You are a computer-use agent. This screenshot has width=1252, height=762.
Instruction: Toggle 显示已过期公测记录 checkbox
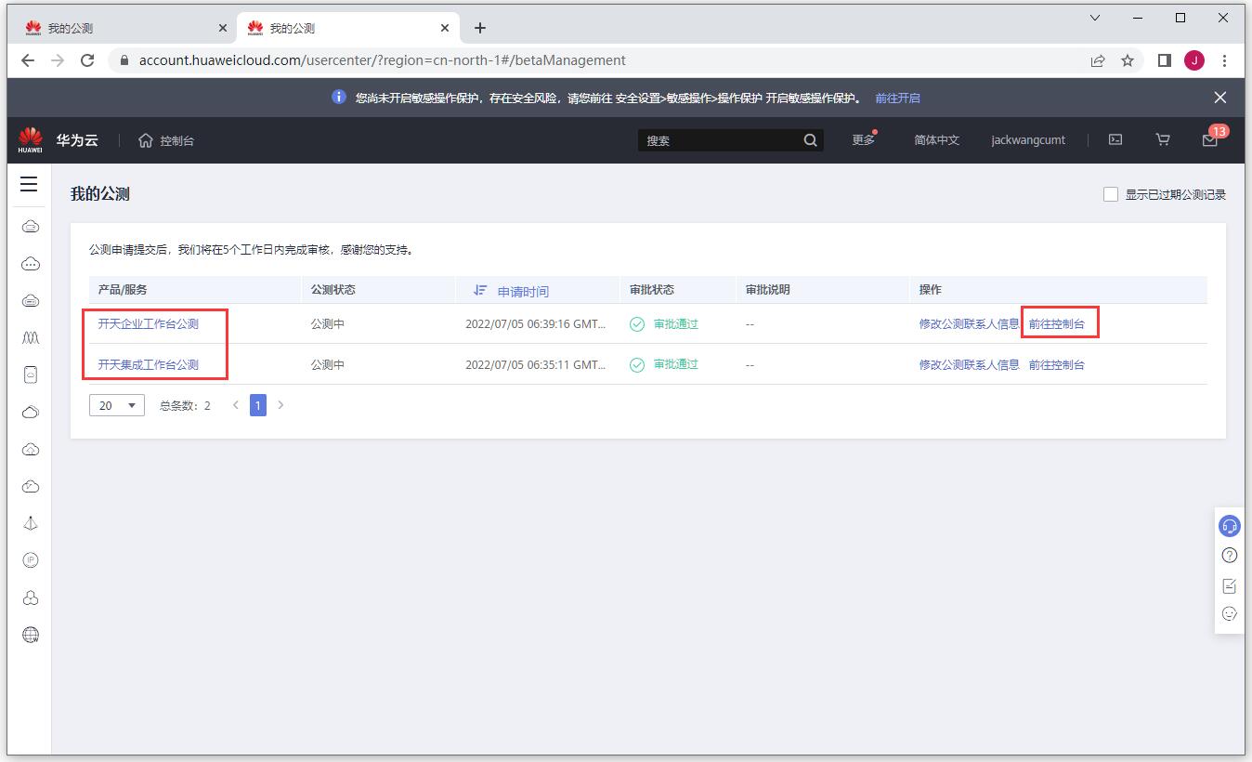tap(1111, 194)
